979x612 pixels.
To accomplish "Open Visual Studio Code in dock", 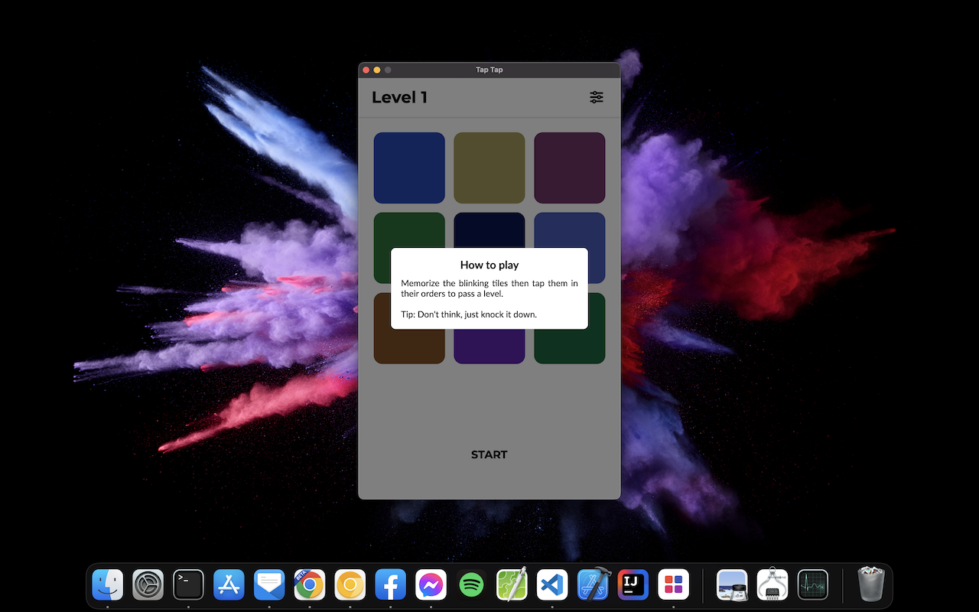I will pos(552,586).
